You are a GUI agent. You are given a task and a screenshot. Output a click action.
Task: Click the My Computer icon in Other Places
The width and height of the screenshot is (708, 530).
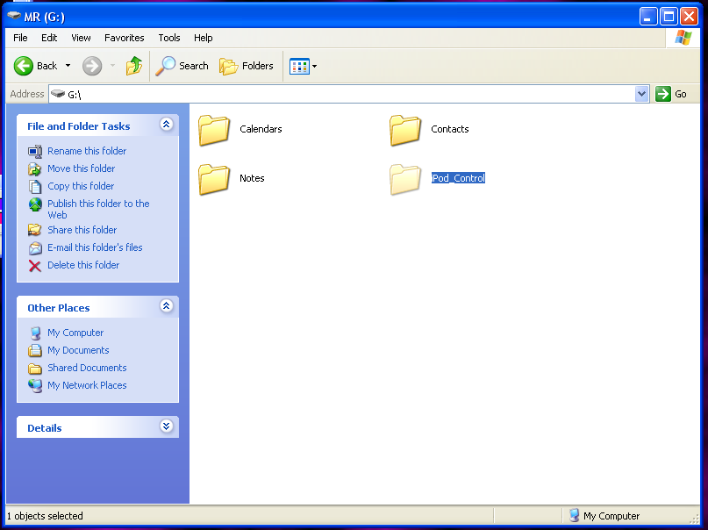click(x=35, y=333)
